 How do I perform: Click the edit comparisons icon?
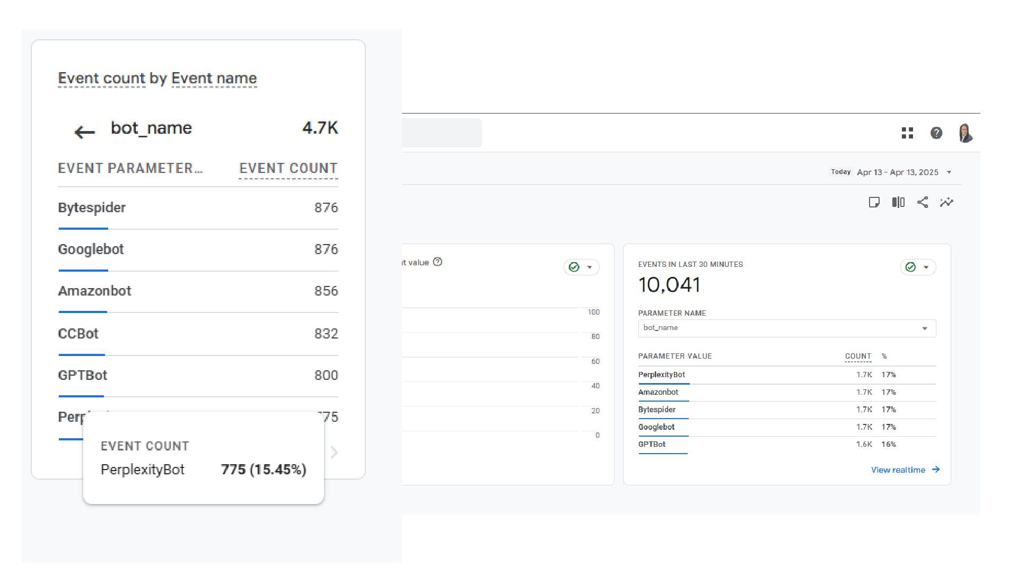point(898,202)
